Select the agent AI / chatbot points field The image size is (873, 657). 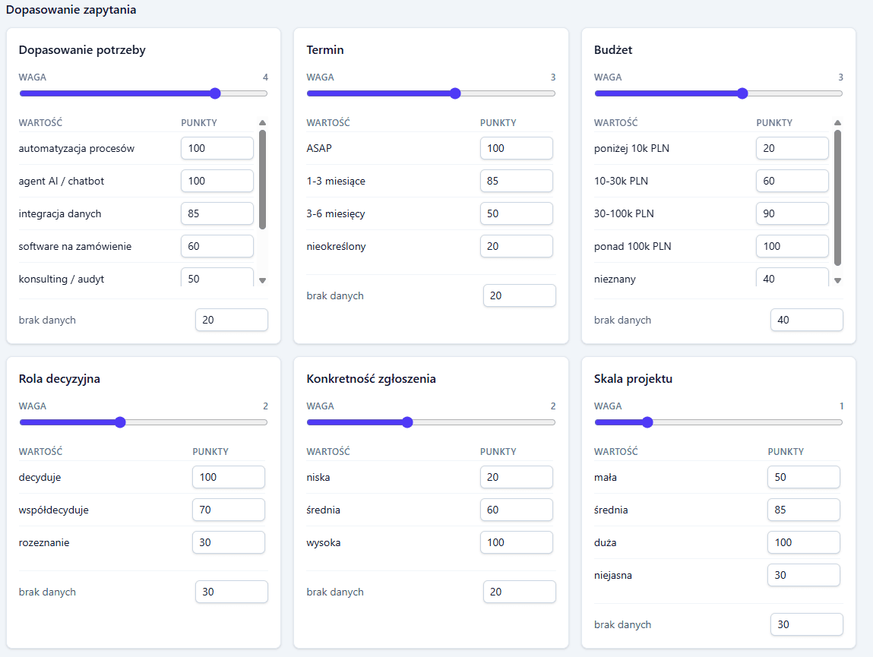coord(217,181)
